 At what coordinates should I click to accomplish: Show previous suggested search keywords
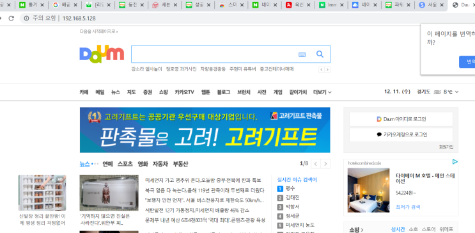[x=322, y=70]
